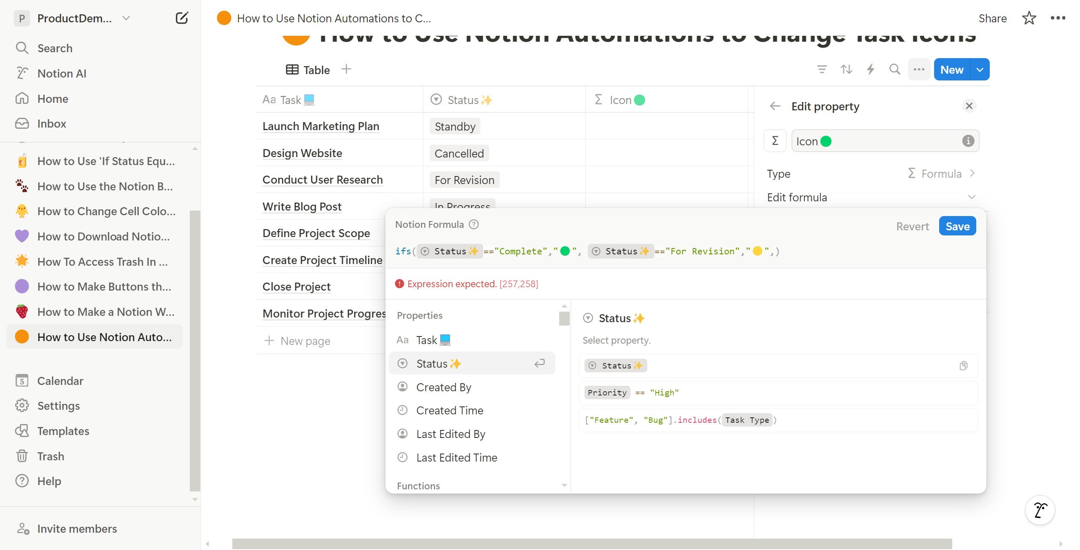
Task: Go back using the Edit property arrow
Action: click(775, 106)
